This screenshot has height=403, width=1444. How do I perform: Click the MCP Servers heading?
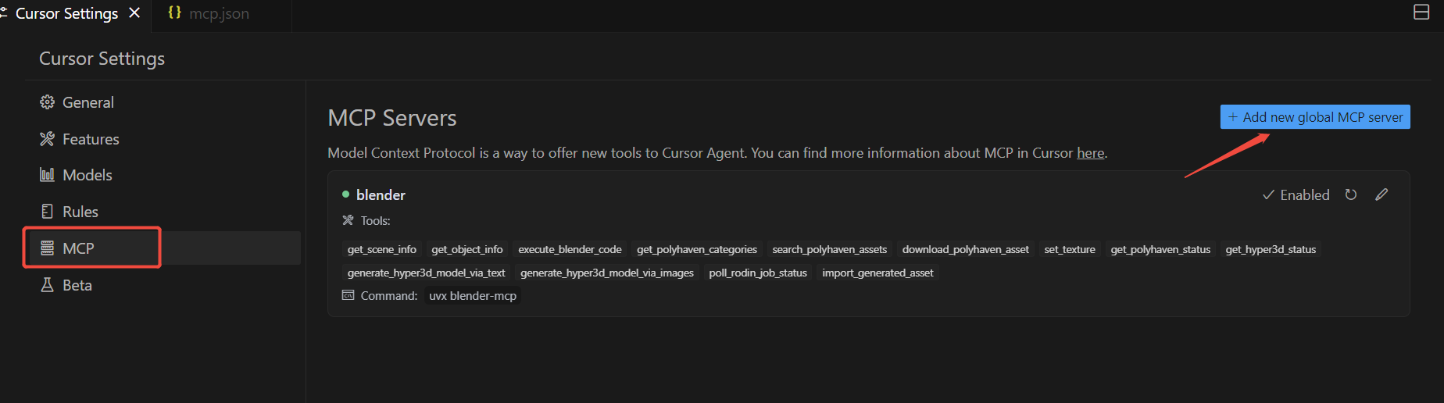coord(392,118)
